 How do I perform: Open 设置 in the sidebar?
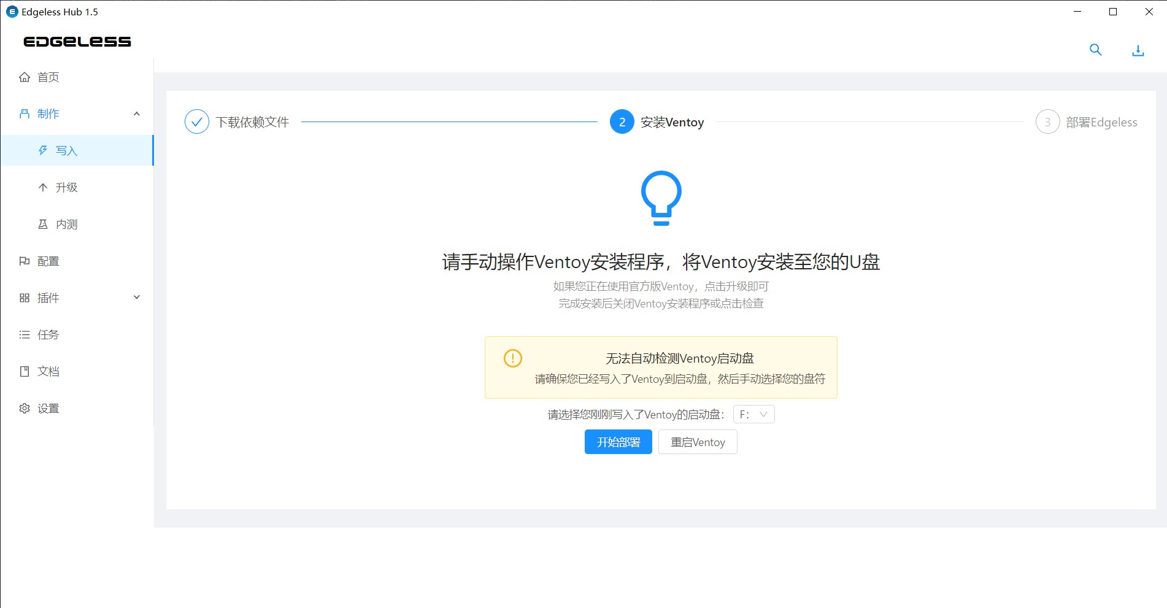tap(77, 408)
